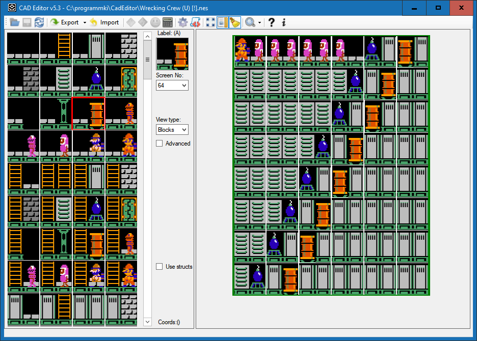Select the blue bomb block in palette second row
477x341 pixels.
point(89,81)
